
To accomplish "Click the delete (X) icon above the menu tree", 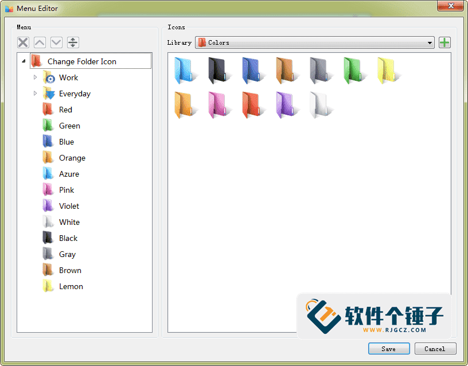I will [23, 42].
